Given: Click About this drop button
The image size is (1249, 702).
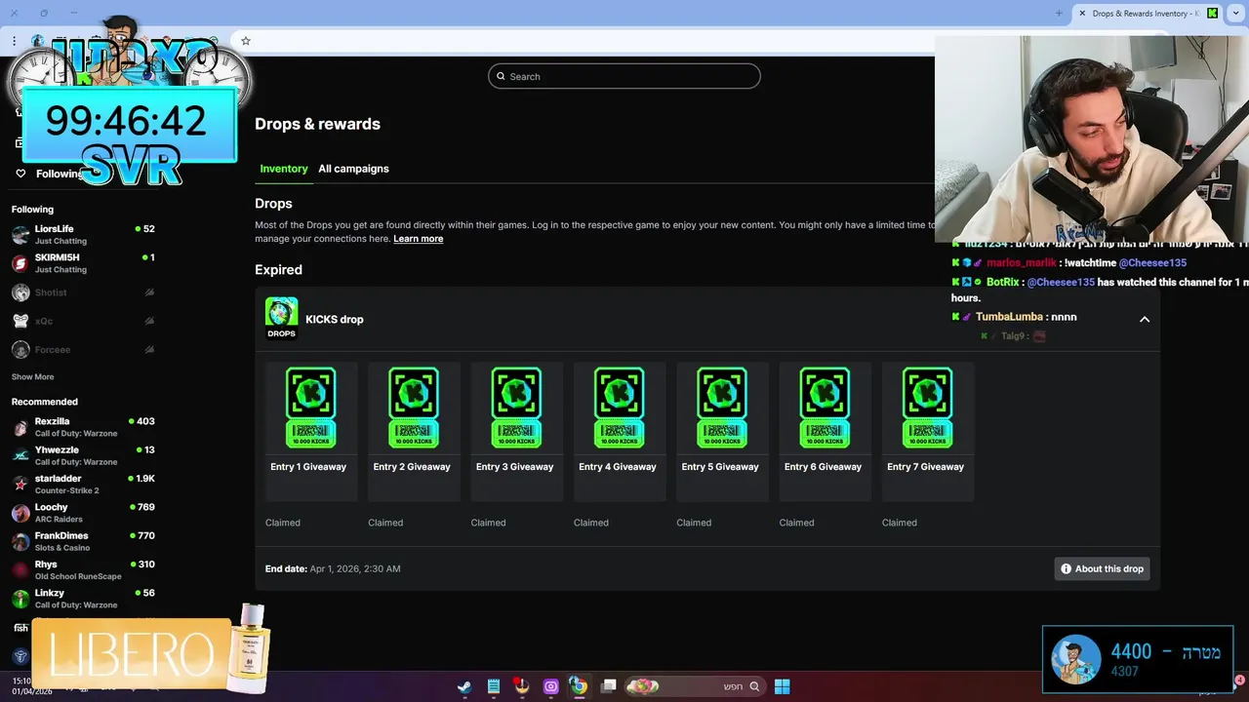Looking at the screenshot, I should pyautogui.click(x=1102, y=568).
